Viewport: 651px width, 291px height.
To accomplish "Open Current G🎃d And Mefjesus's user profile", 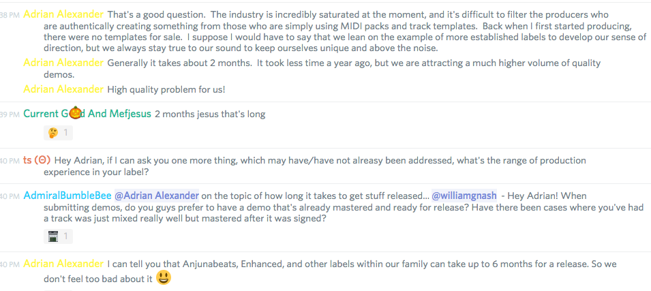I will tap(87, 114).
